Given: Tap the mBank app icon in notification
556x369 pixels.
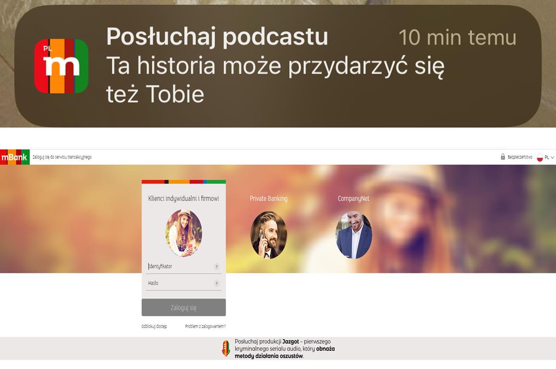Looking at the screenshot, I should tap(61, 66).
